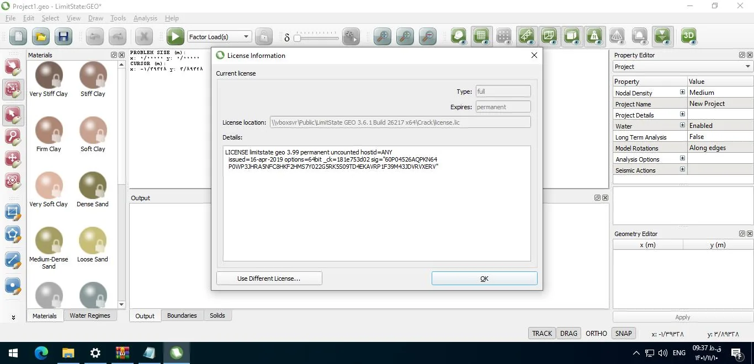The height and width of the screenshot is (364, 754).
Task: Pick the Loose Sand material swatch
Action: [92, 240]
